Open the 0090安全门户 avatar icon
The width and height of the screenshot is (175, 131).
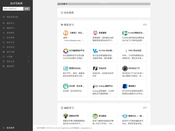(x=125, y=68)
